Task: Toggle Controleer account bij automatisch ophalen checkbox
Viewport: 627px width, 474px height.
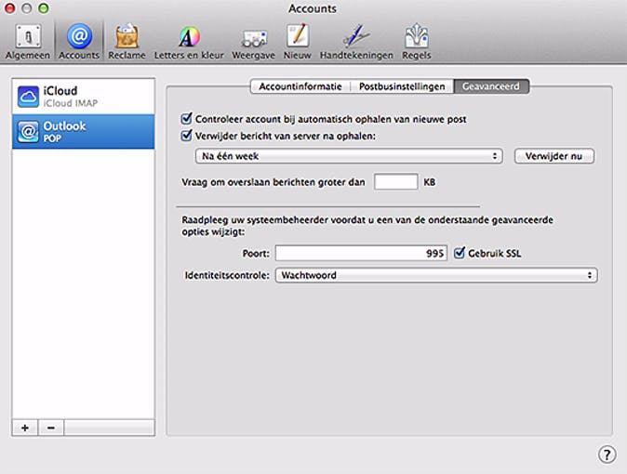Action: tap(186, 118)
